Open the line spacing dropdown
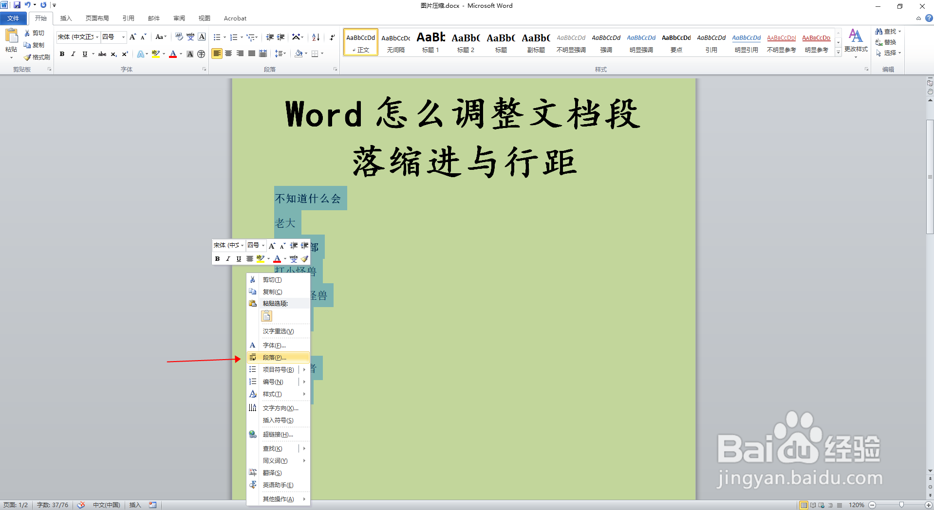The height and width of the screenshot is (510, 934). click(280, 54)
